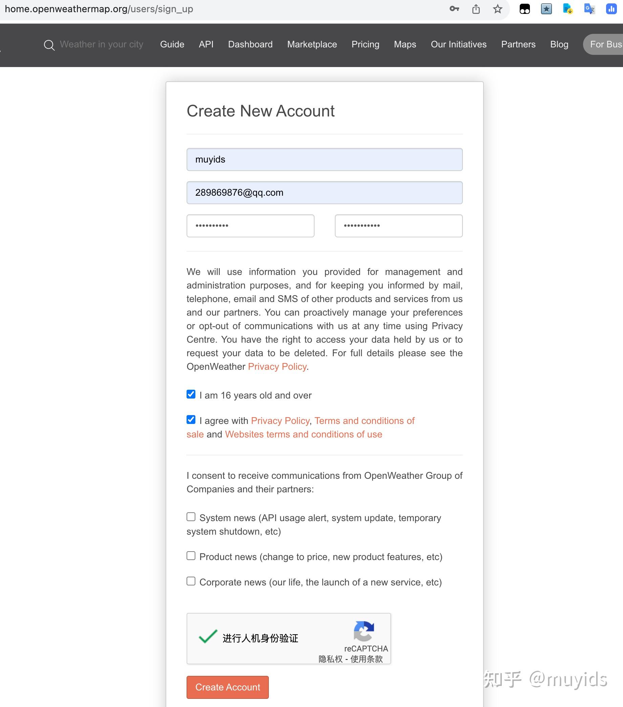Open Our Initiatives menu item

coord(459,44)
